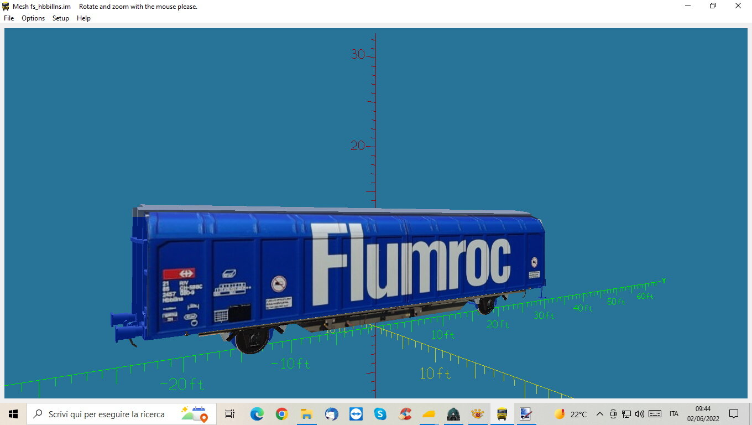The image size is (752, 425).
Task: Open the Help menu
Action: click(x=83, y=18)
